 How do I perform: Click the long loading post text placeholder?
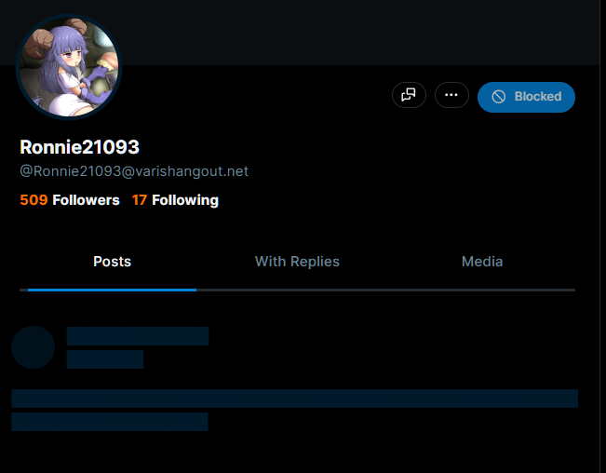[x=294, y=399]
